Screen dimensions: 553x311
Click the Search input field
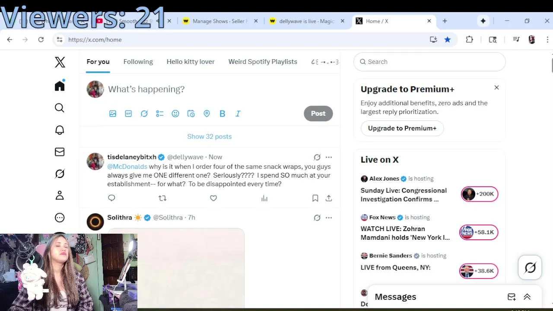click(x=429, y=62)
